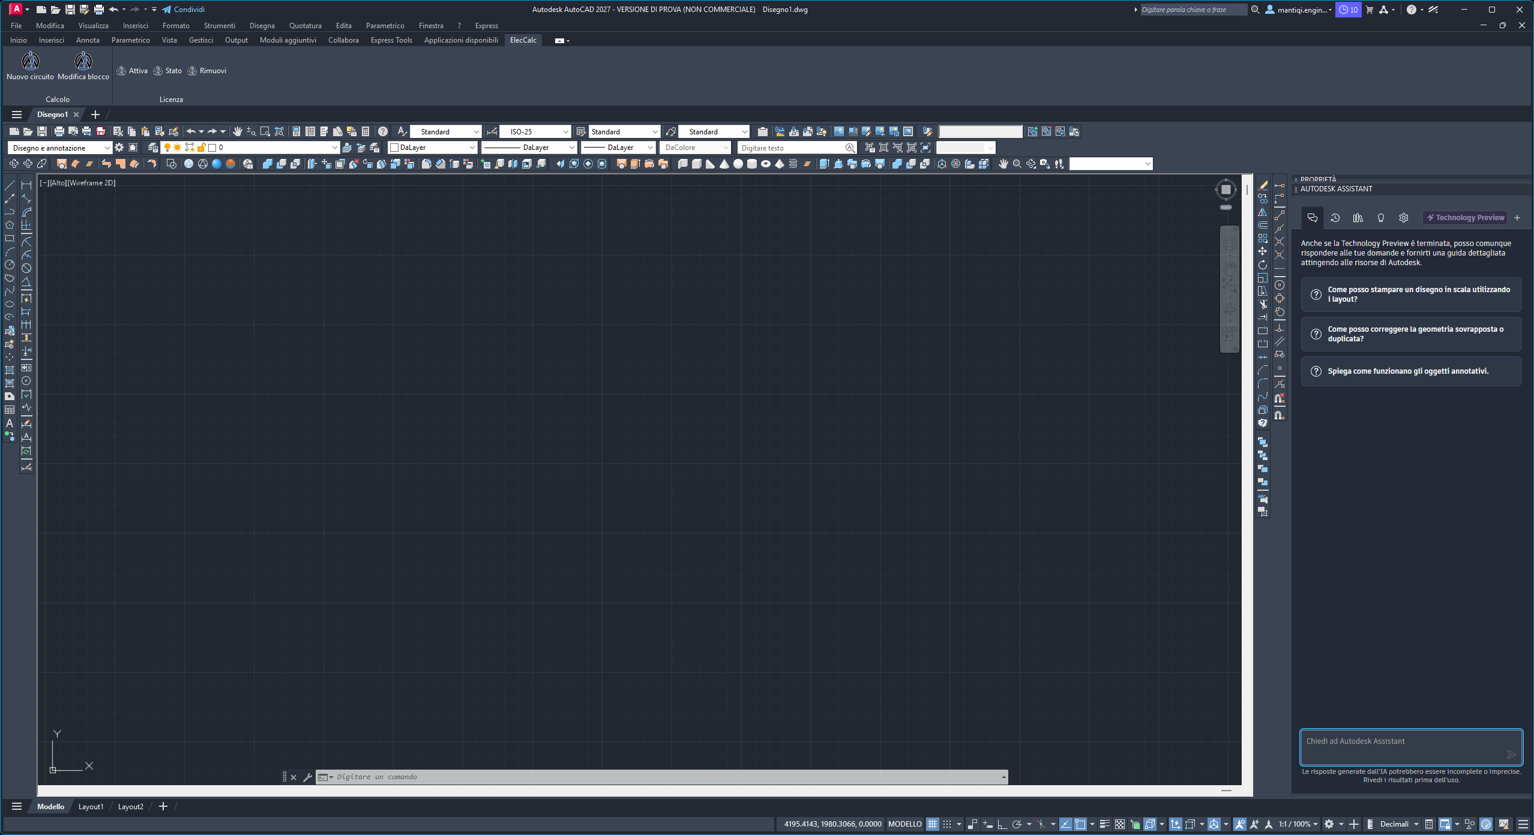The height and width of the screenshot is (835, 1534).
Task: Expand the DaLayer color dropdown
Action: [x=433, y=148]
